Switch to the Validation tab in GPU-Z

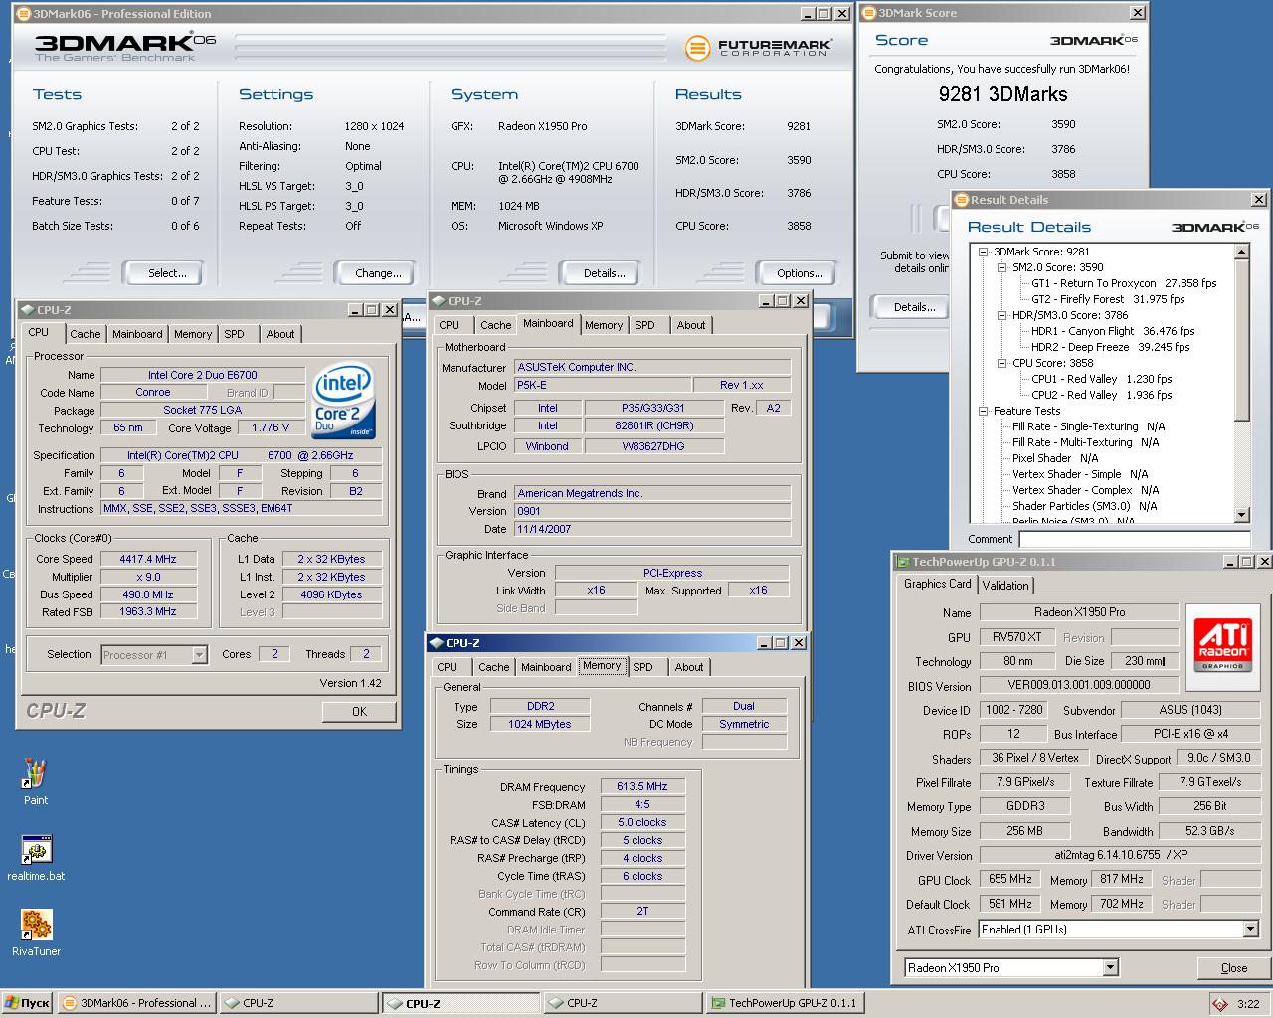[x=1005, y=585]
